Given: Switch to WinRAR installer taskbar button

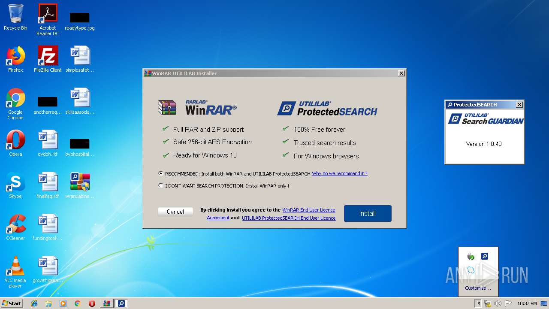Looking at the screenshot, I should pyautogui.click(x=107, y=303).
